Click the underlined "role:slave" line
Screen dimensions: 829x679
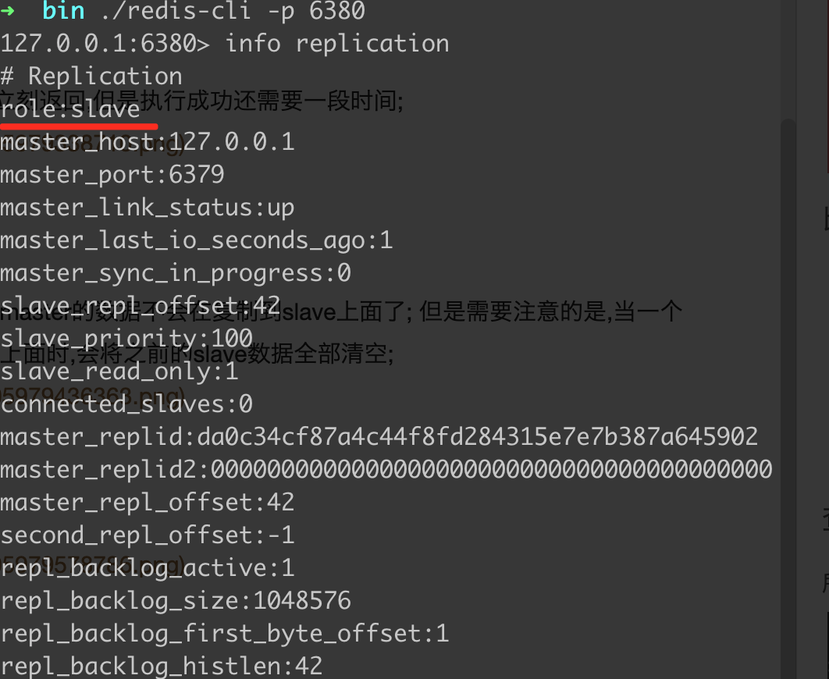pos(70,109)
